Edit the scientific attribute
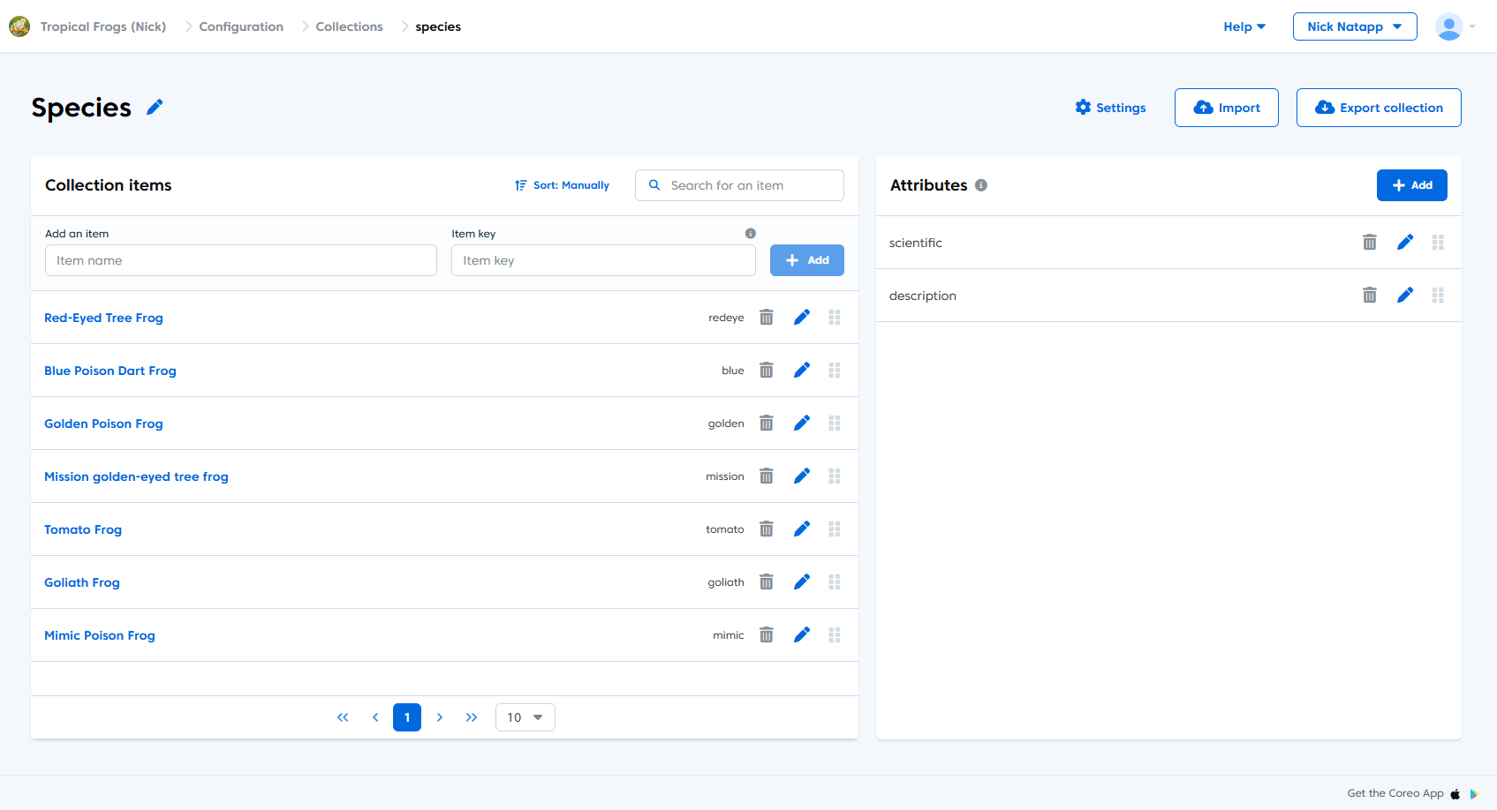 (x=1405, y=243)
